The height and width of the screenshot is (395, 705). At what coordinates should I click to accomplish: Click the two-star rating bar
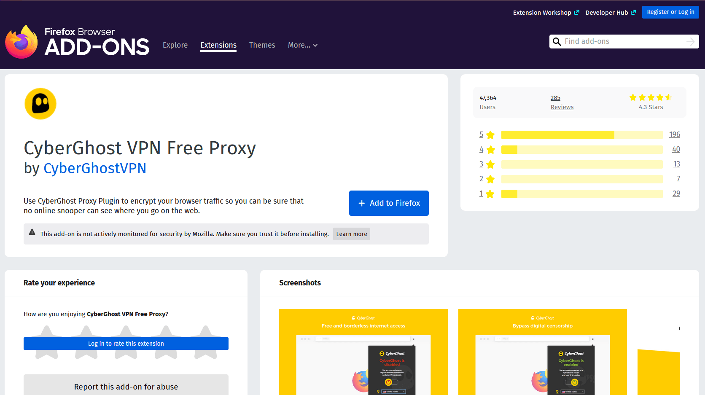click(x=582, y=179)
